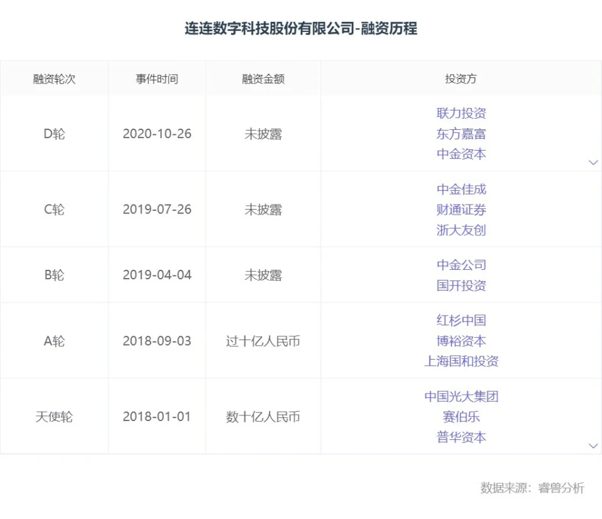Open the 联力投资 investor link

pos(461,114)
